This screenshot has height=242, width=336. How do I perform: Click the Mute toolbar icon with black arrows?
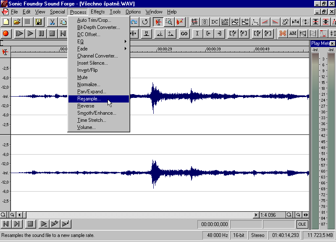tap(315, 22)
